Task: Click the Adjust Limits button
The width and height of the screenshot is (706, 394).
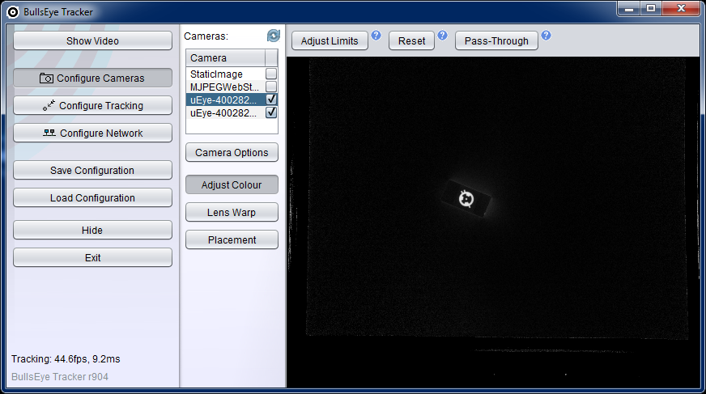Action: (330, 41)
